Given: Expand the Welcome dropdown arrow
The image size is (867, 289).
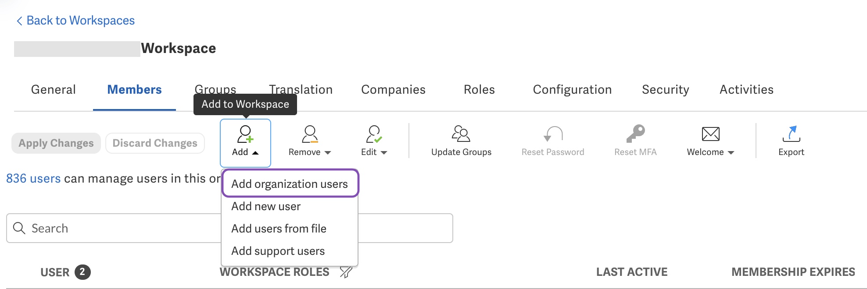Looking at the screenshot, I should click(x=731, y=153).
